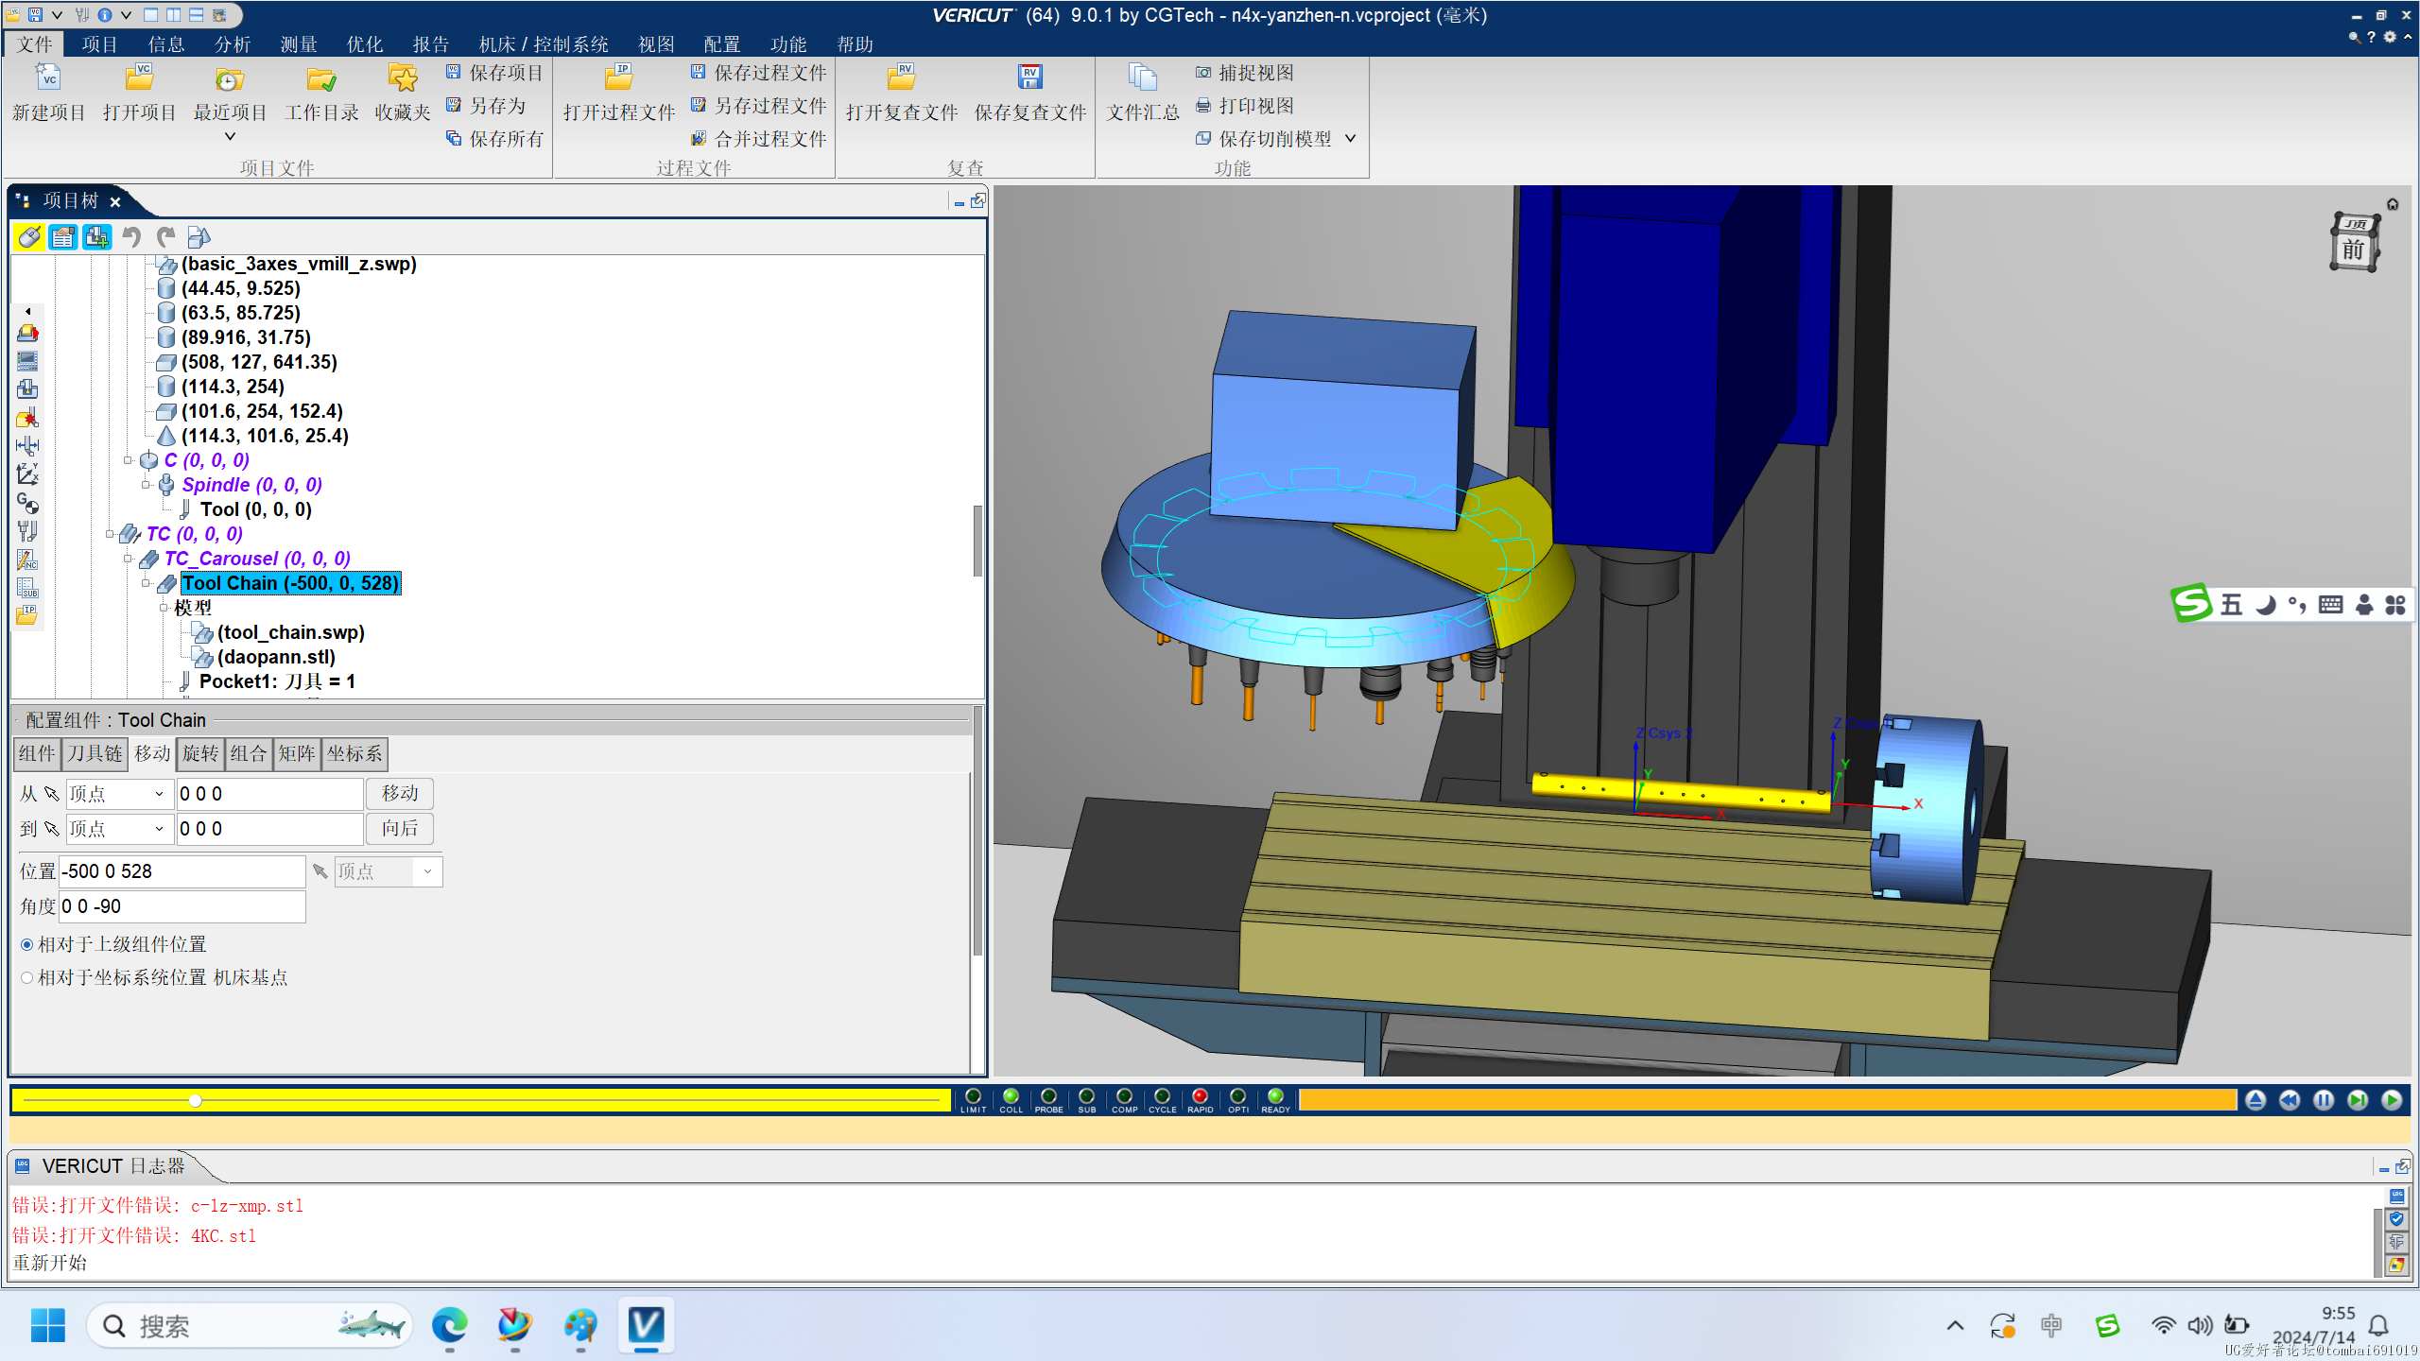Screen dimensions: 2420x1361
Task: Switch to the 刀具链 tab
Action: pyautogui.click(x=95, y=753)
